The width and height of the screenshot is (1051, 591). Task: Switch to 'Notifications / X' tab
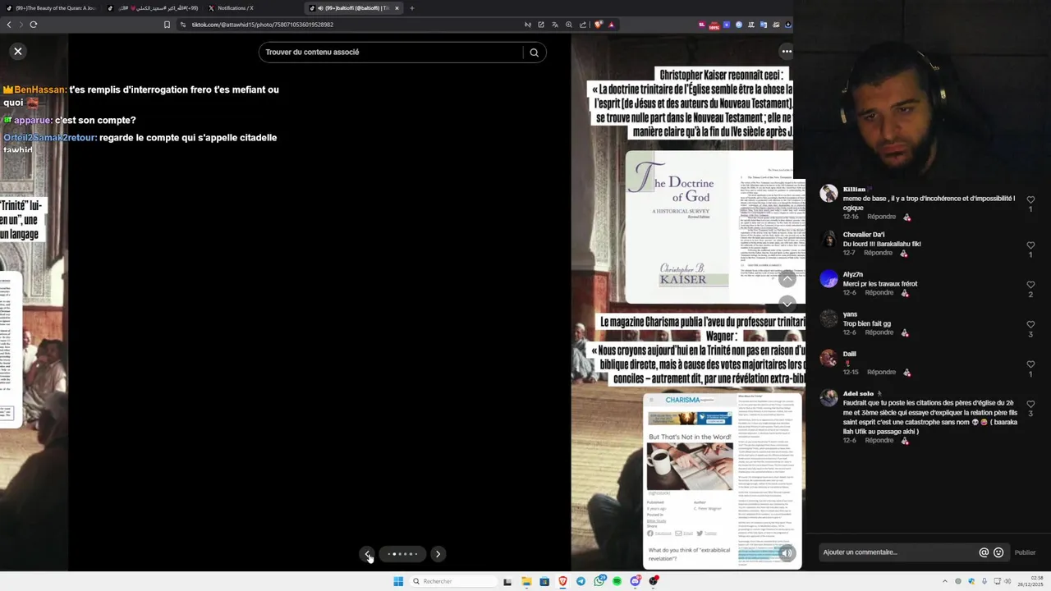253,8
